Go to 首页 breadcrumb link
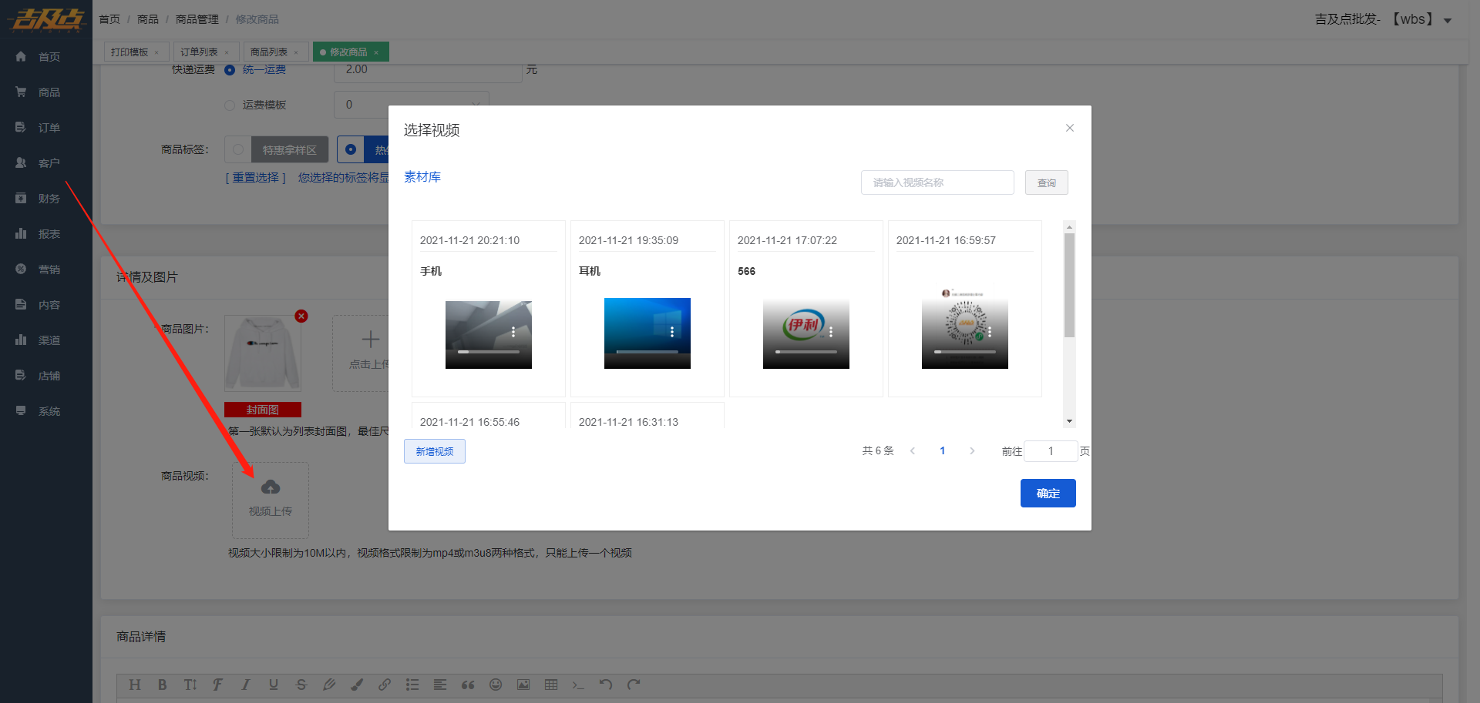 [109, 19]
